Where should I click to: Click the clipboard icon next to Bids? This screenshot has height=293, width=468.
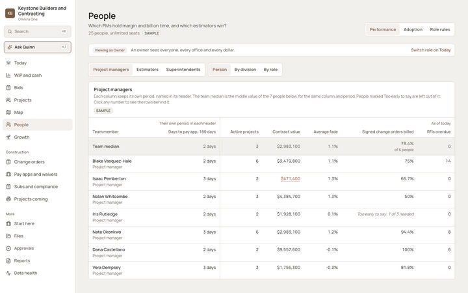tap(8, 88)
